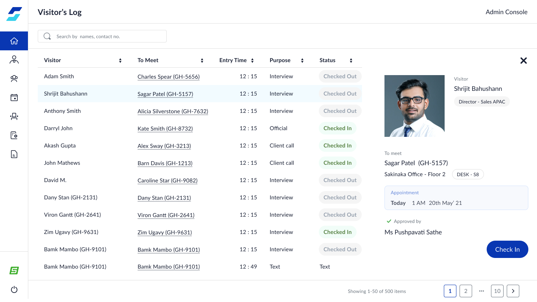This screenshot has height=302, width=537.
Task: Click the Appointment details card
Action: [456, 198]
